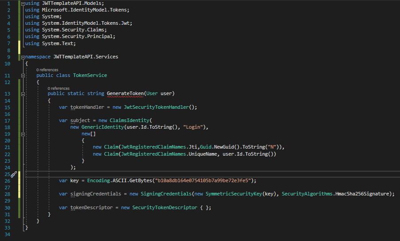The width and height of the screenshot is (400, 241).
Task: Click line number 25 in the gutter
Action: 7,174
